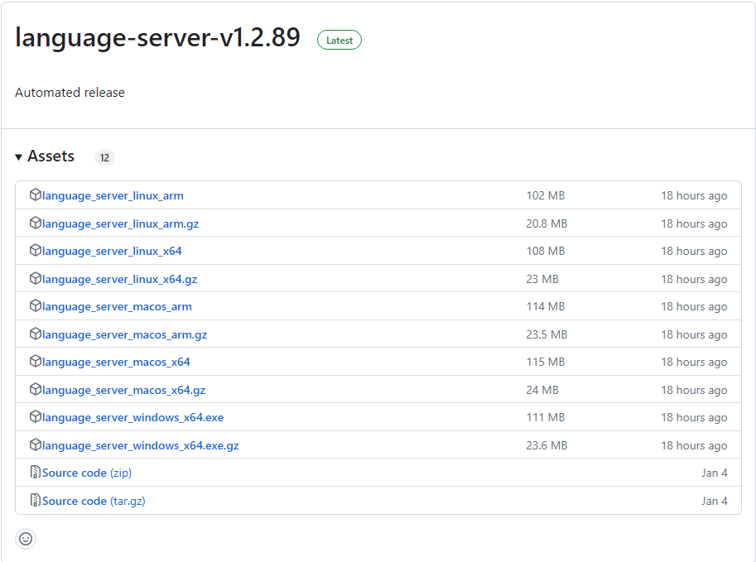The image size is (756, 562).
Task: Open the language-server-v1.2.89 release title
Action: [x=157, y=38]
